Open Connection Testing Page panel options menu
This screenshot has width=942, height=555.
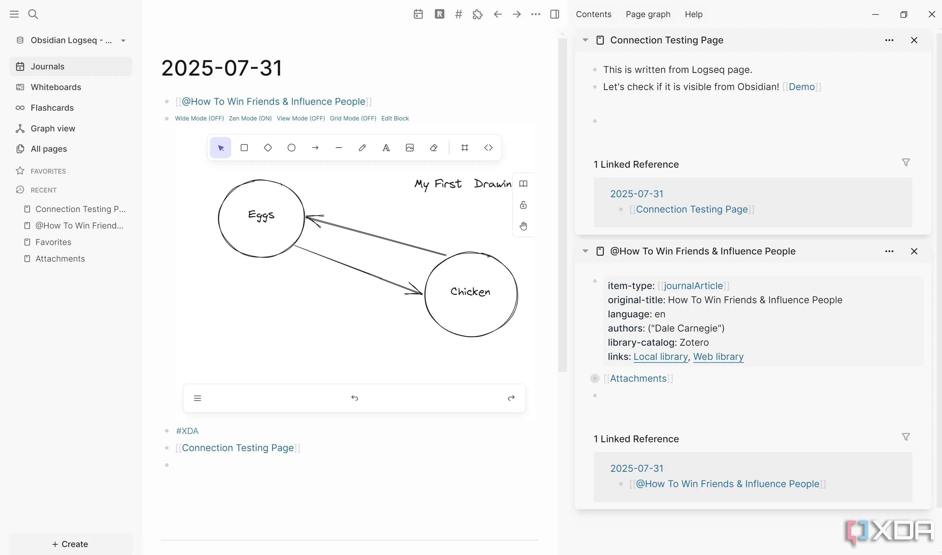point(889,40)
